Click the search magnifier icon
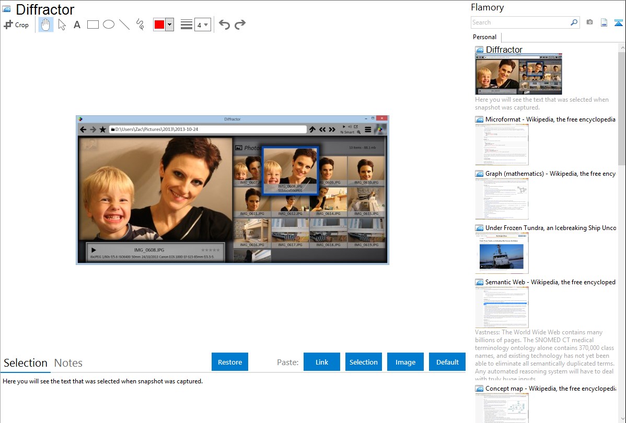 pyautogui.click(x=574, y=22)
